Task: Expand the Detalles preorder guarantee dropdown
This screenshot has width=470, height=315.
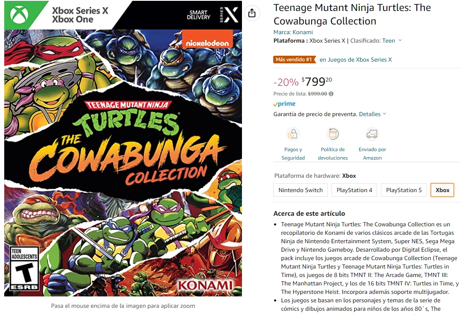Action: point(370,114)
